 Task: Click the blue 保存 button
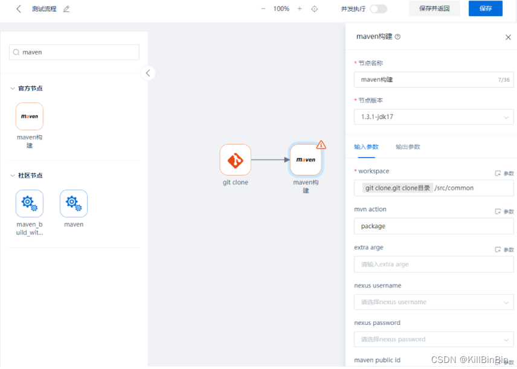click(x=486, y=8)
